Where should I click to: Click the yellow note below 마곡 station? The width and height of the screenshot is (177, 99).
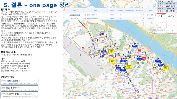click(112, 61)
